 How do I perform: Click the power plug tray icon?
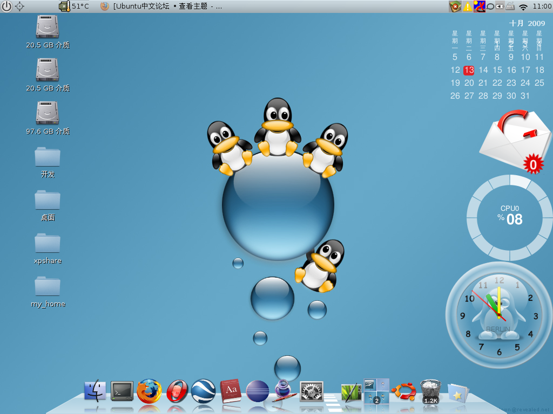[500, 6]
